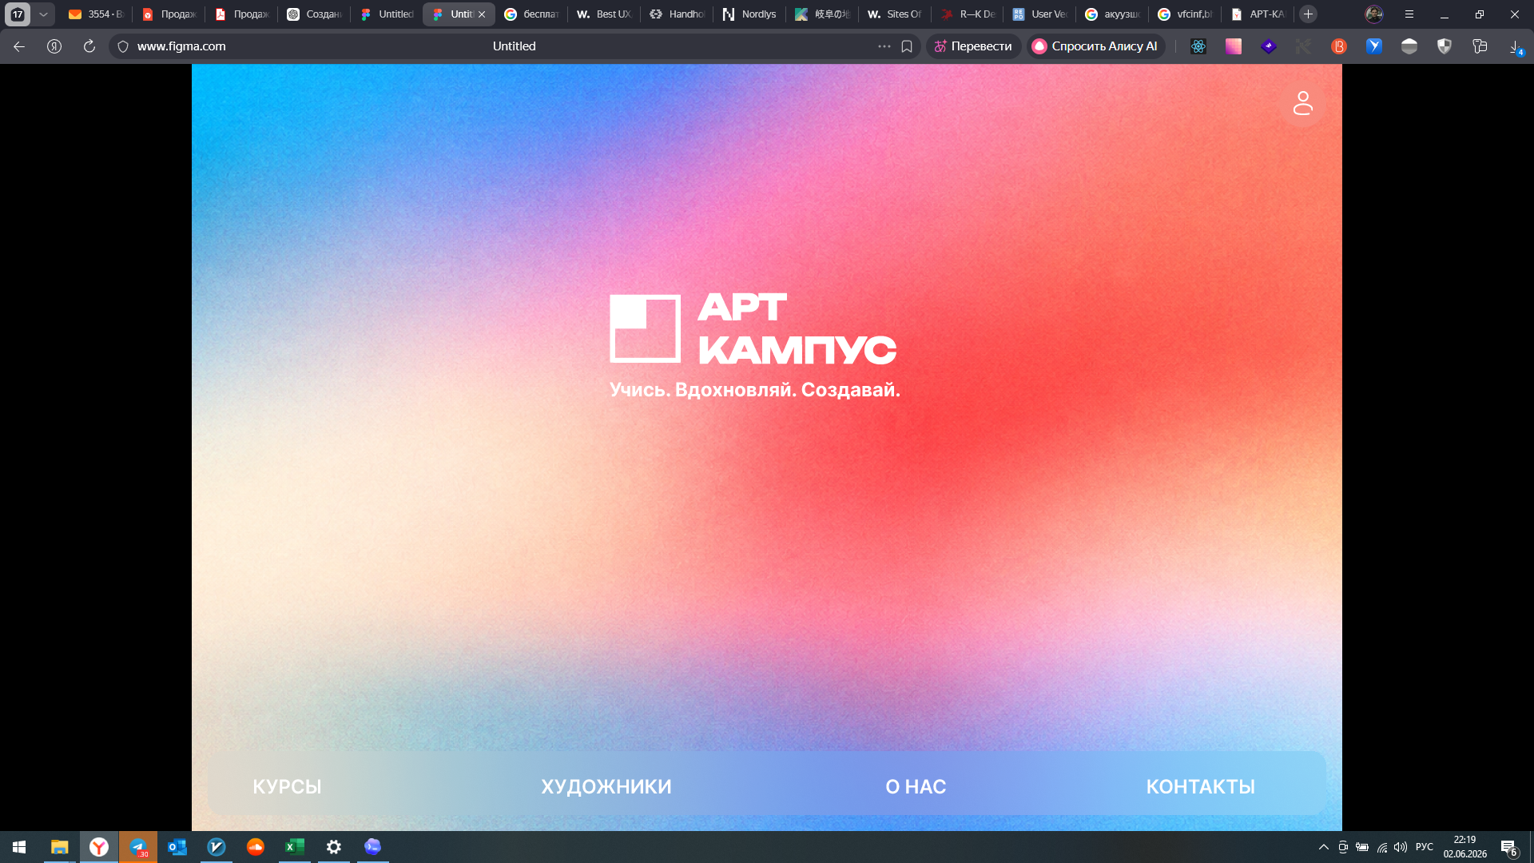Switch to the Nordlys tab

point(749,14)
